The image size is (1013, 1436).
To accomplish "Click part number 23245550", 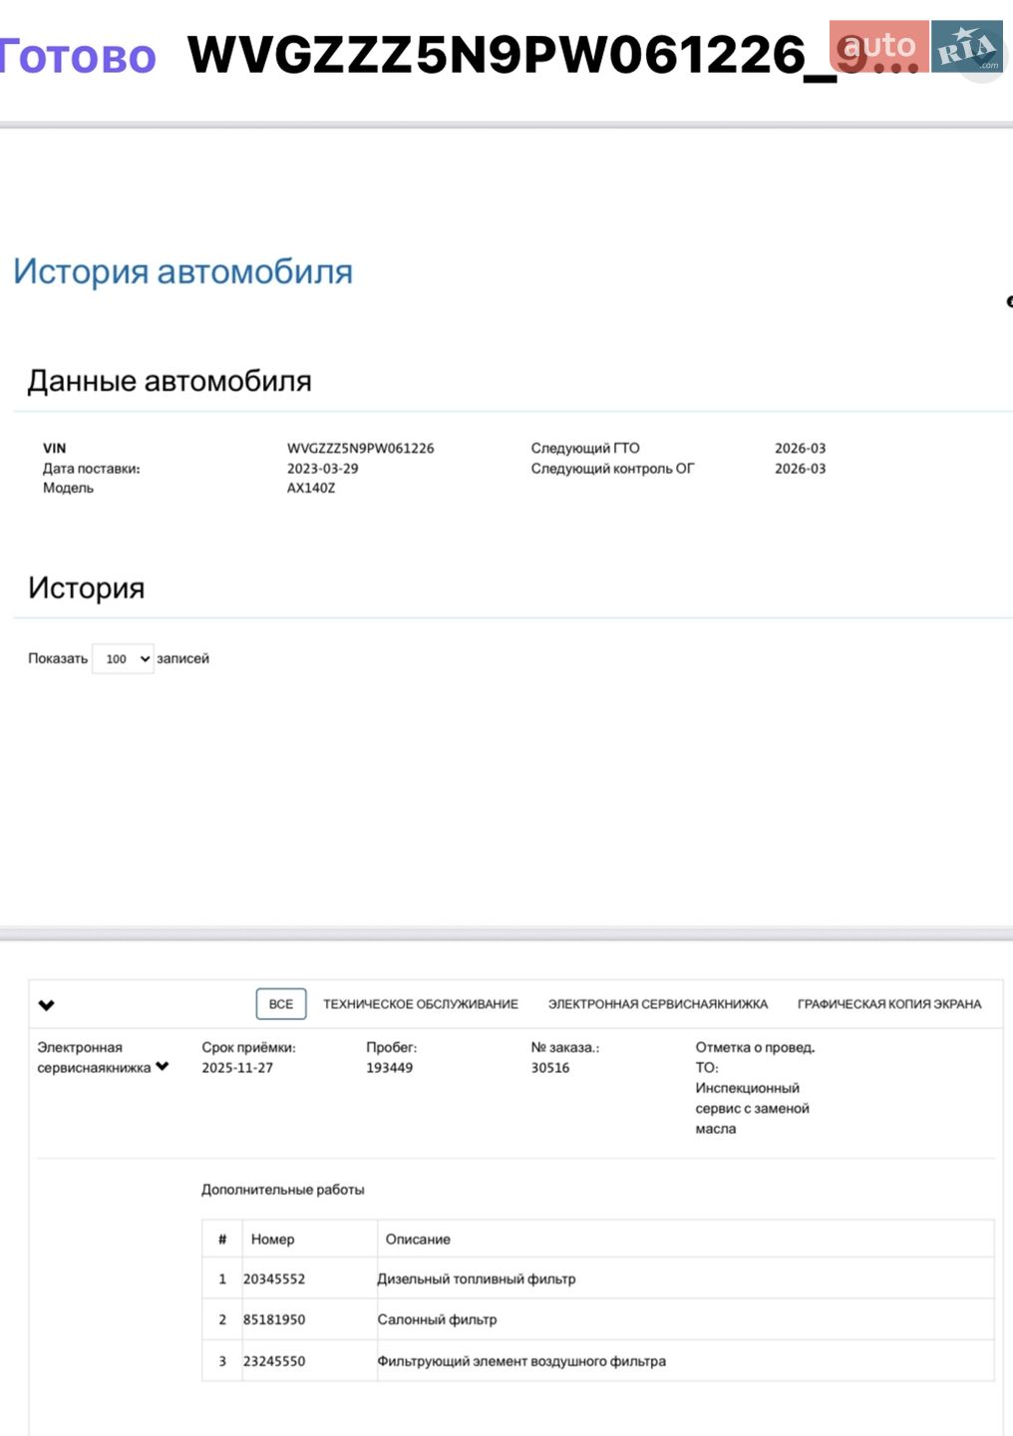I will click(x=274, y=1361).
